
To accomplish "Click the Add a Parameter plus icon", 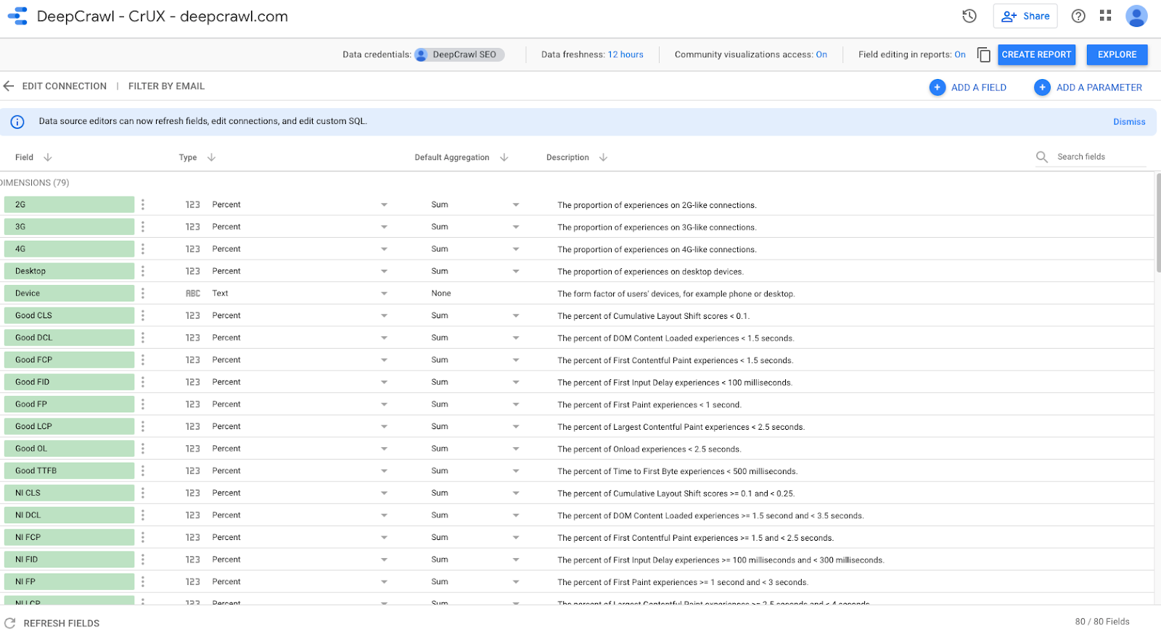I will [x=1042, y=87].
